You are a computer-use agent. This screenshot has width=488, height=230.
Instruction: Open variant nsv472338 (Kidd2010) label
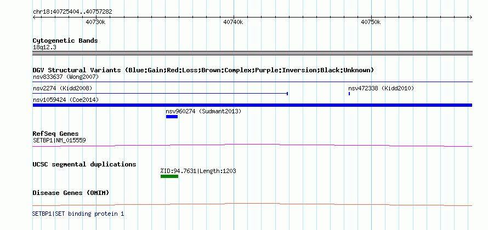pos(381,88)
